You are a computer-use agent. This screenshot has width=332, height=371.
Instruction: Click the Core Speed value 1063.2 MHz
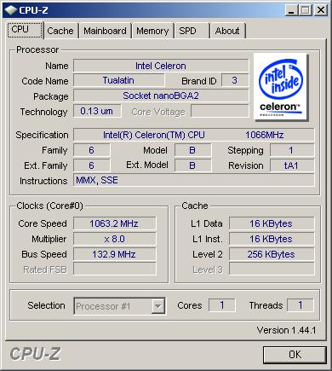coord(115,223)
